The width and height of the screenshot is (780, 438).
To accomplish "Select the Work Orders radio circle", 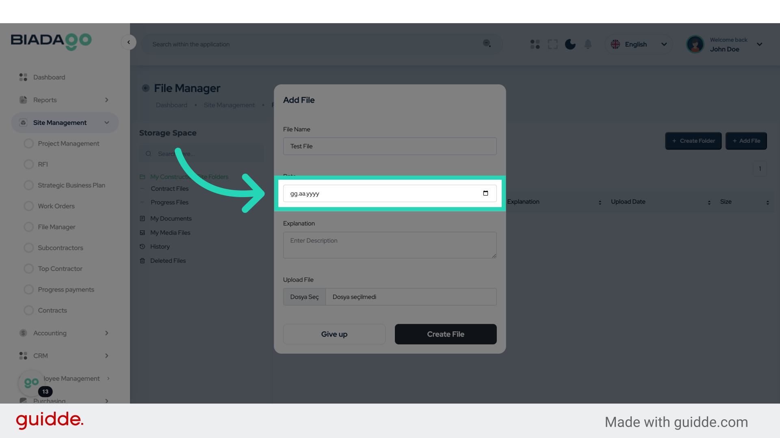I will (29, 206).
